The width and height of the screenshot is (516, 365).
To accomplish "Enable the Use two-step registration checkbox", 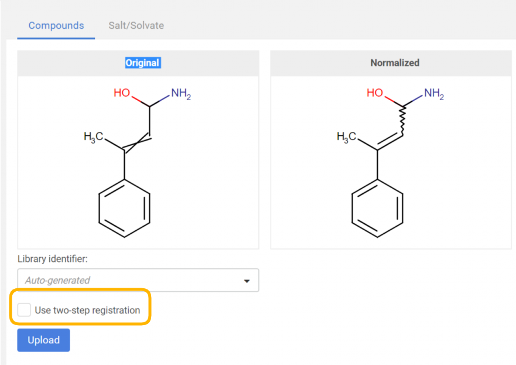I will pyautogui.click(x=24, y=310).
